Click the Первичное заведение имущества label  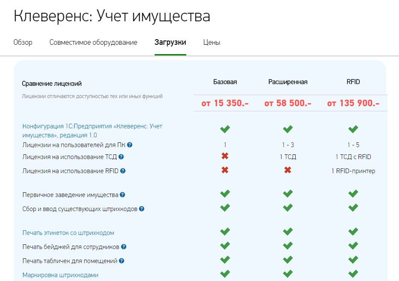(70, 195)
